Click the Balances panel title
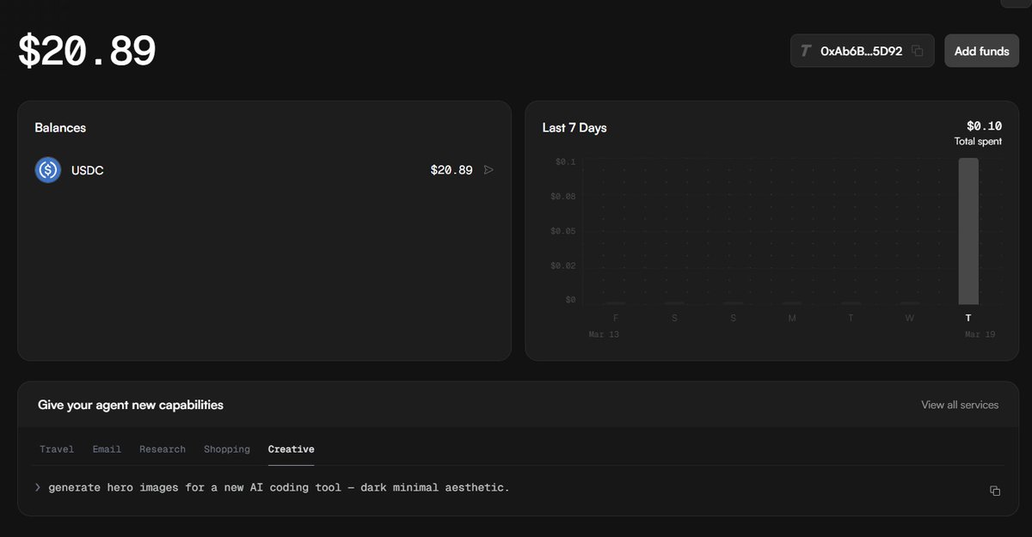 tap(60, 127)
